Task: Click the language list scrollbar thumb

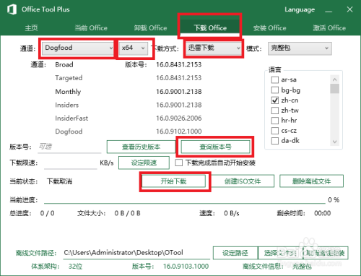Action: coord(334,88)
